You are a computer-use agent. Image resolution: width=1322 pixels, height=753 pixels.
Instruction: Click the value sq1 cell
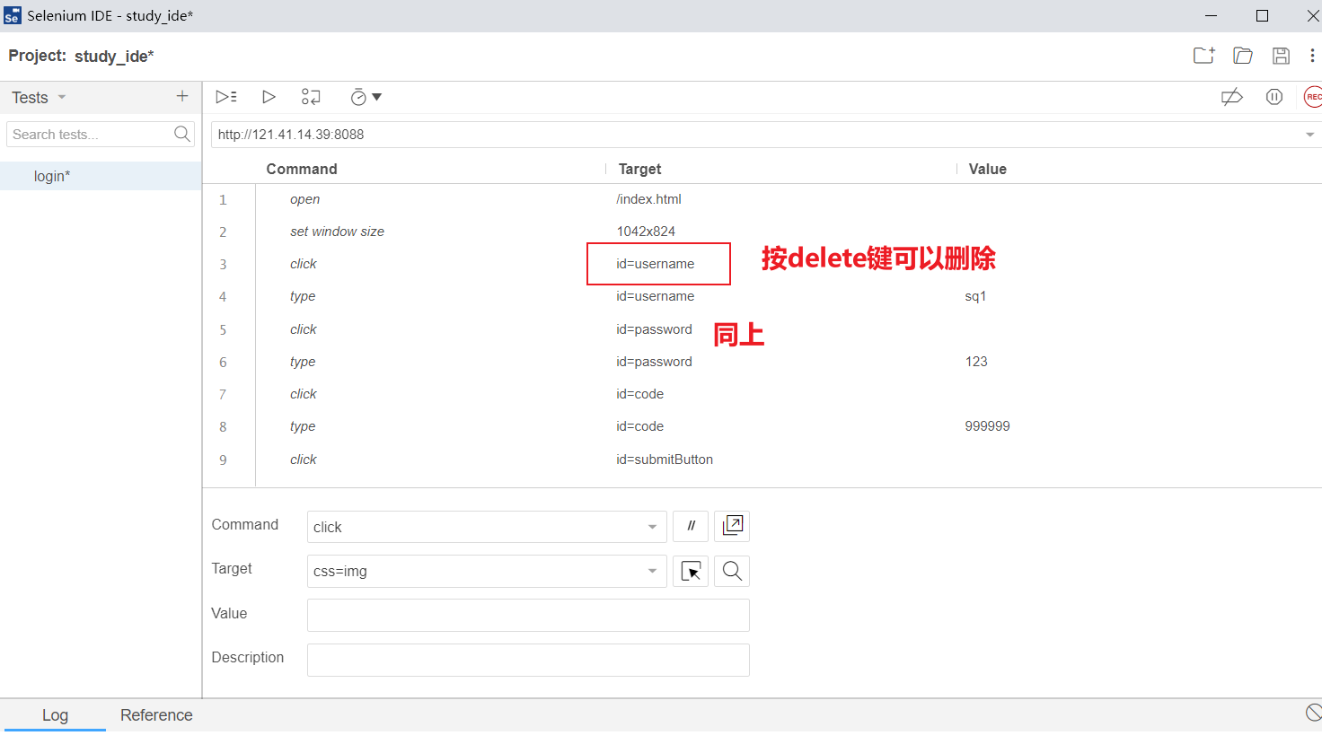[975, 296]
